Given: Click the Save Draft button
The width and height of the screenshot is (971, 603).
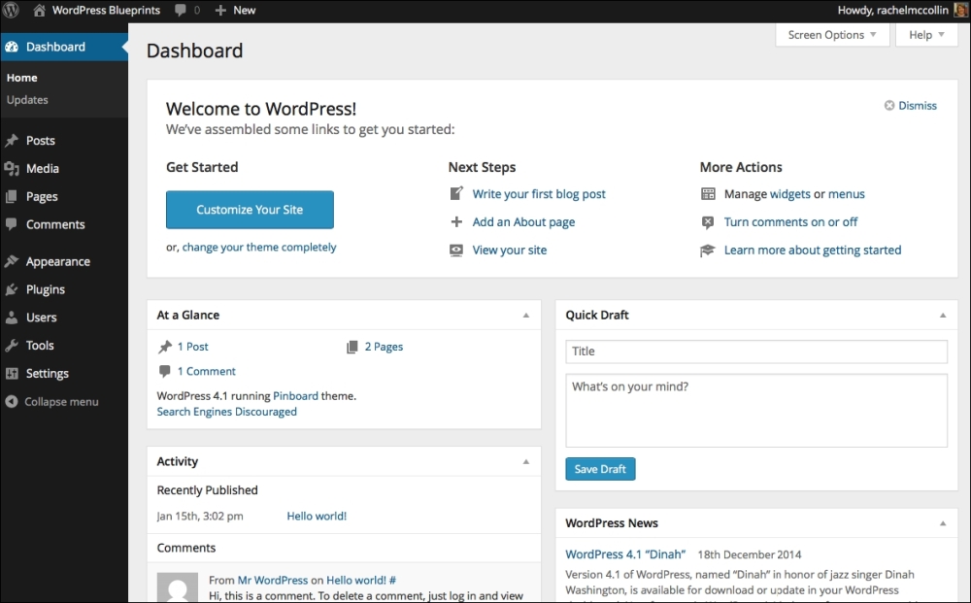Looking at the screenshot, I should (600, 469).
